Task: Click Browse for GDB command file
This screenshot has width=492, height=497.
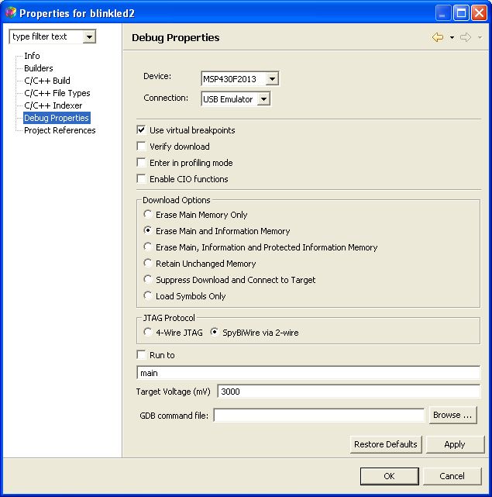Action: [x=452, y=416]
